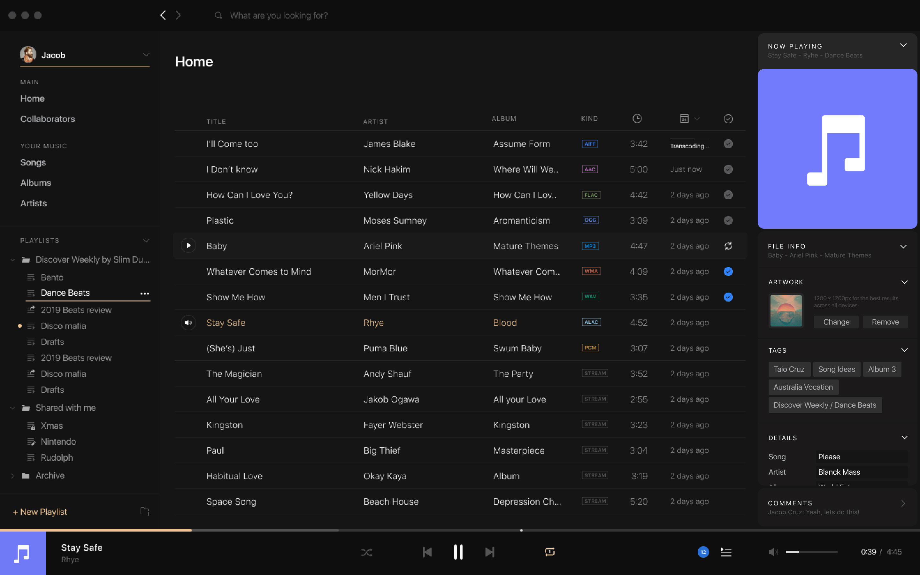Skip to the previous track

point(427,552)
